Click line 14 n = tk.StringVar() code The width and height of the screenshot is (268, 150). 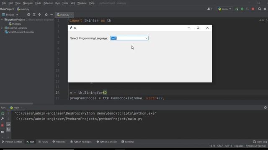88,92
